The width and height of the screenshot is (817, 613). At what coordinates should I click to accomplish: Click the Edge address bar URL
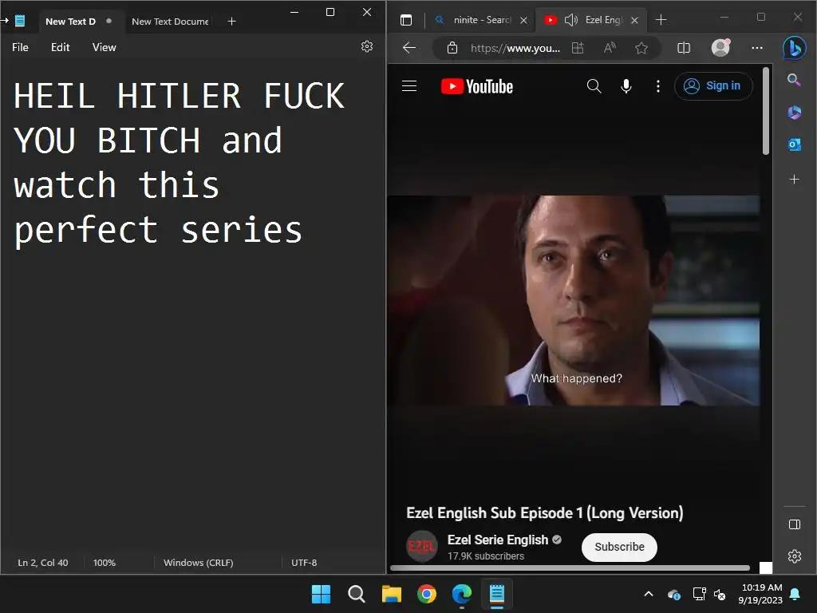coord(515,49)
